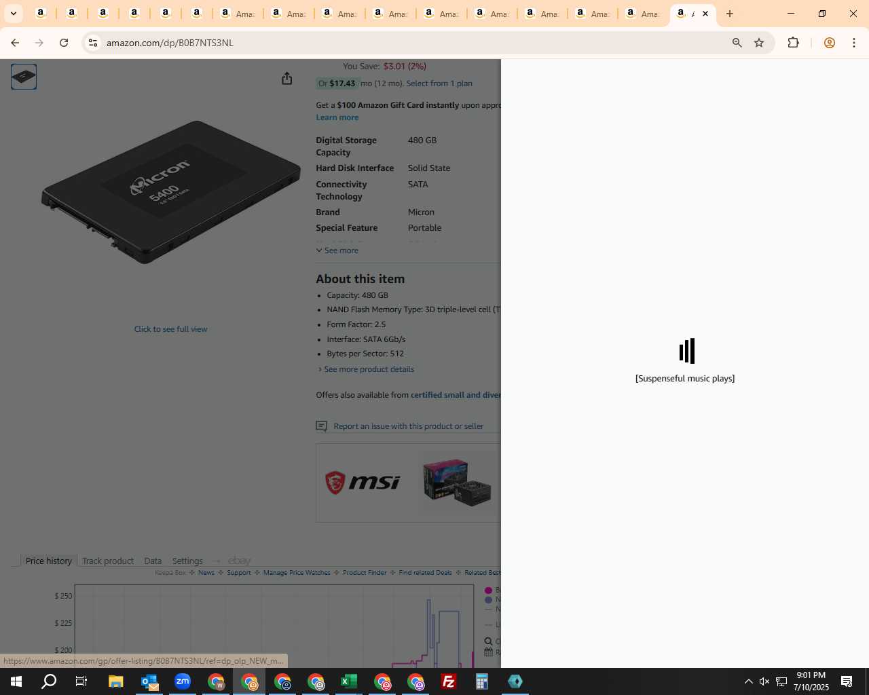Open File Explorer from taskbar
This screenshot has height=695, width=869.
(x=115, y=681)
